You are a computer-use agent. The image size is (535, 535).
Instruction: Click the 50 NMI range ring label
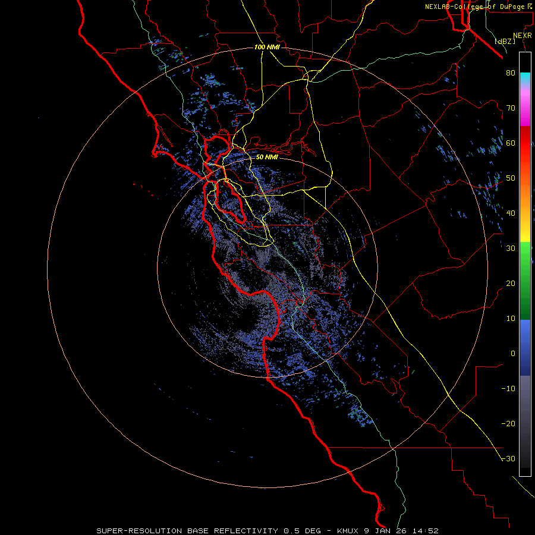tap(267, 157)
